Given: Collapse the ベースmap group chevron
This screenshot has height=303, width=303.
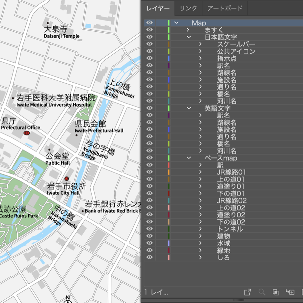Looking at the screenshot, I should tap(189, 158).
